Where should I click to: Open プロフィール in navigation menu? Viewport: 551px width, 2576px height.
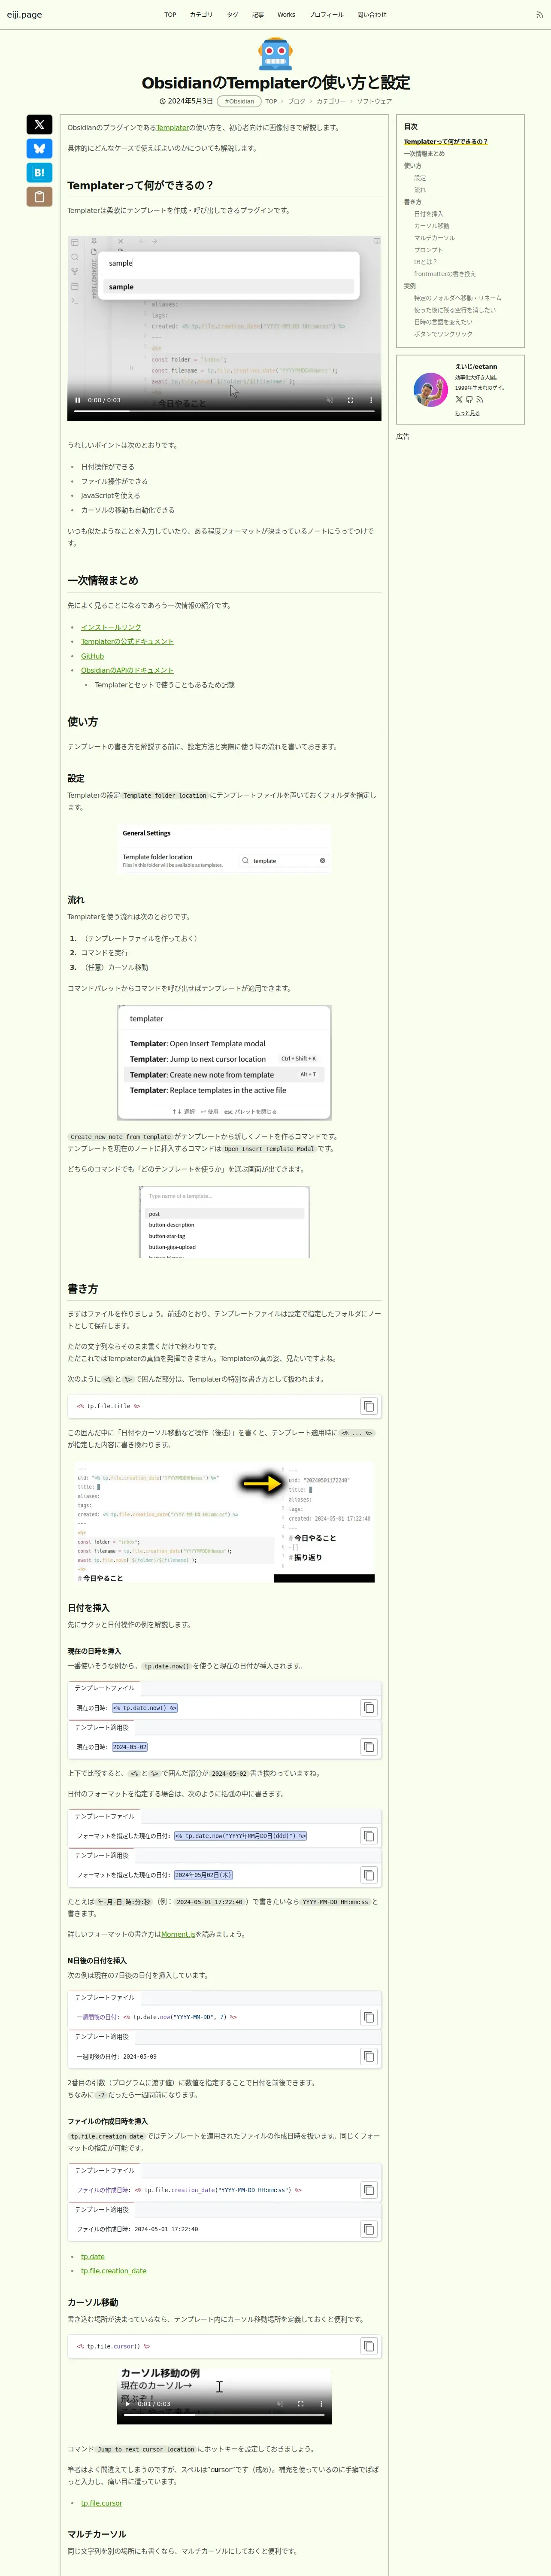click(x=326, y=15)
